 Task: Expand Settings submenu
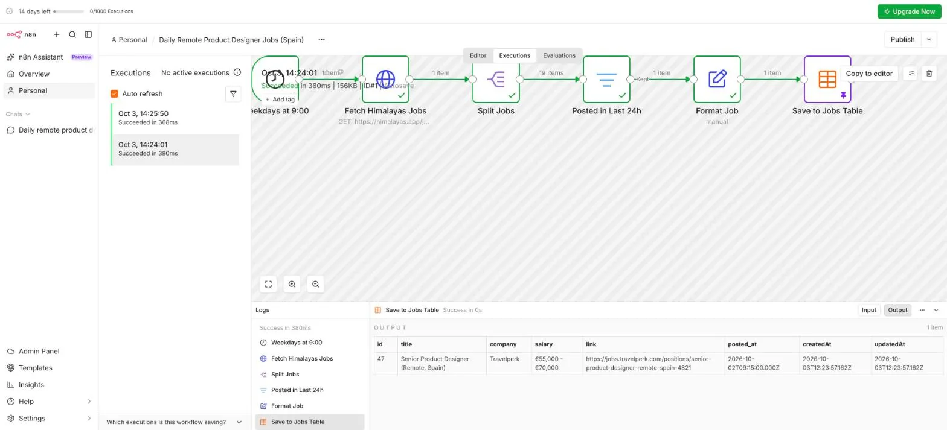click(x=50, y=418)
